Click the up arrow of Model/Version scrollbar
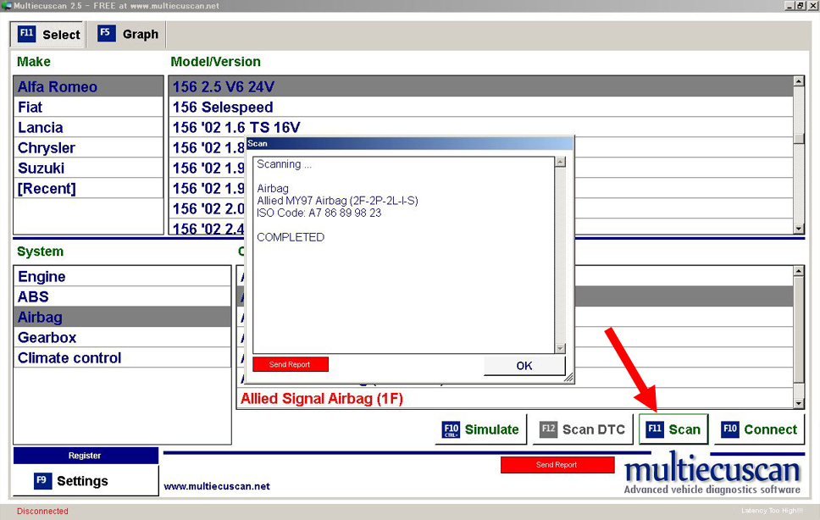820x520 pixels. click(x=799, y=81)
